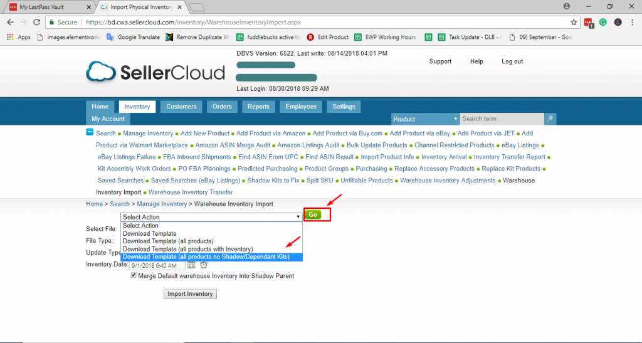Switch to the Inventory tab
The width and height of the screenshot is (642, 343).
[137, 107]
